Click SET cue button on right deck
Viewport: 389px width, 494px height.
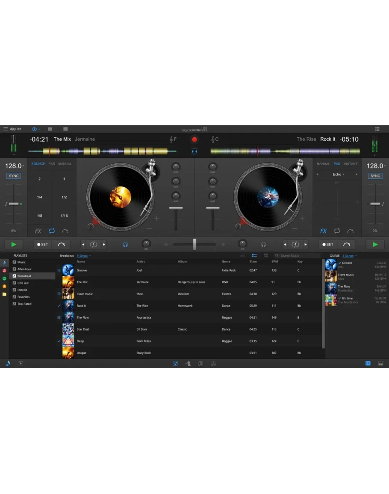point(328,245)
